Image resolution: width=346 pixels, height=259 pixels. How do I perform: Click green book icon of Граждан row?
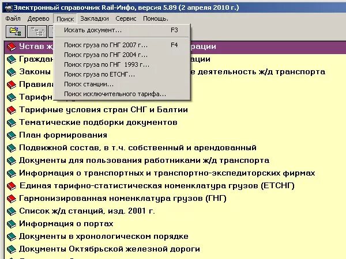pyautogui.click(x=12, y=59)
